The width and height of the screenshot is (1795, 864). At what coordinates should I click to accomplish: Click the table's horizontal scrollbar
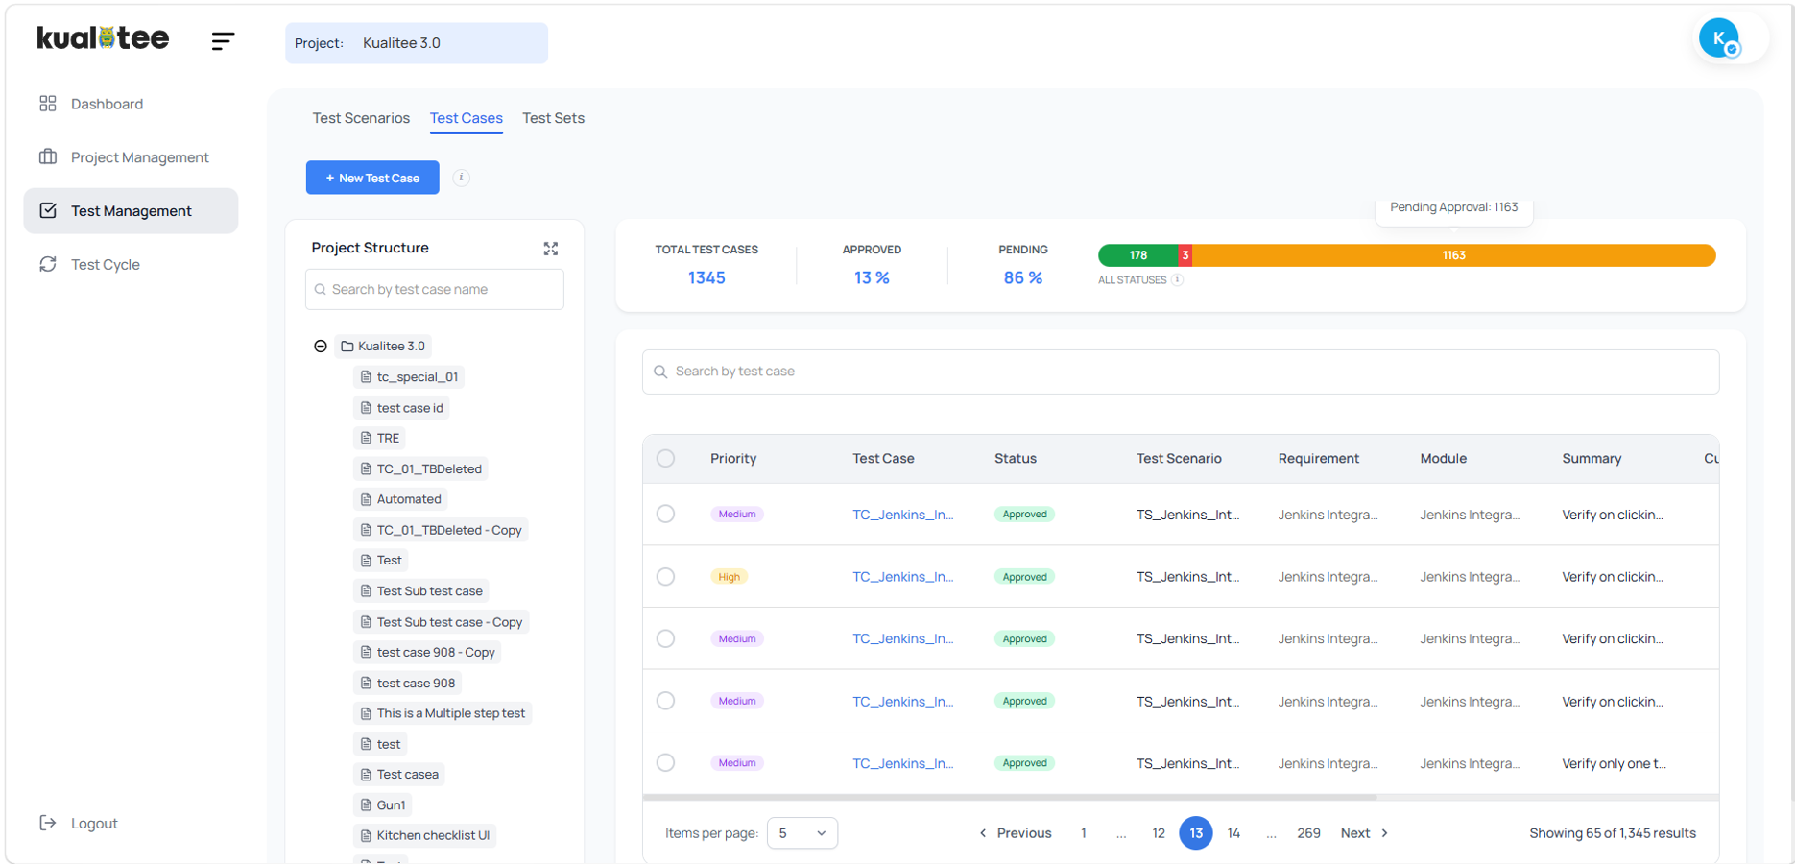(x=1010, y=797)
